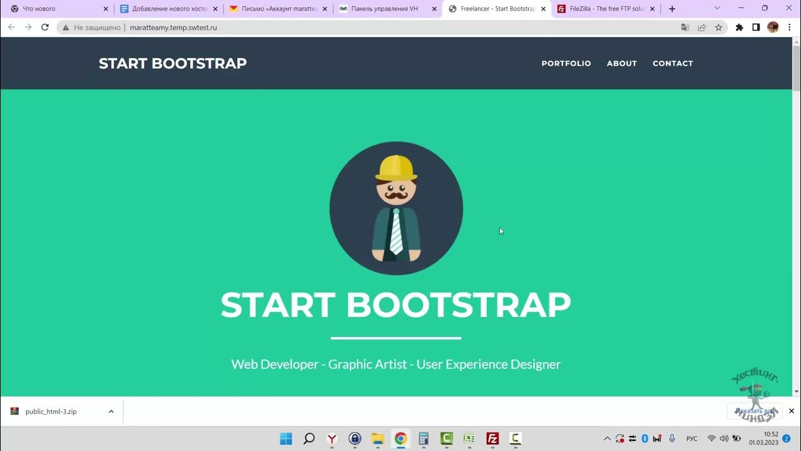Open Windows taskbar search
Screen dimensions: 801x451
(x=309, y=438)
